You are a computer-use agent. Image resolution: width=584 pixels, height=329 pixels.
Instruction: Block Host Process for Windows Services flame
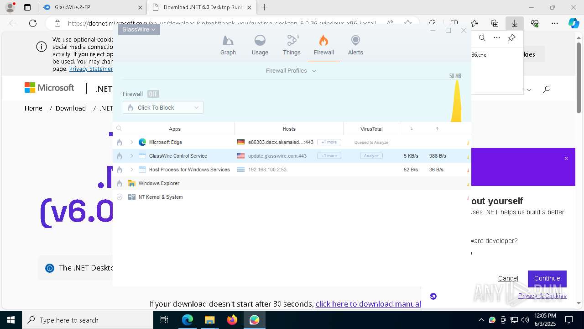120,170
